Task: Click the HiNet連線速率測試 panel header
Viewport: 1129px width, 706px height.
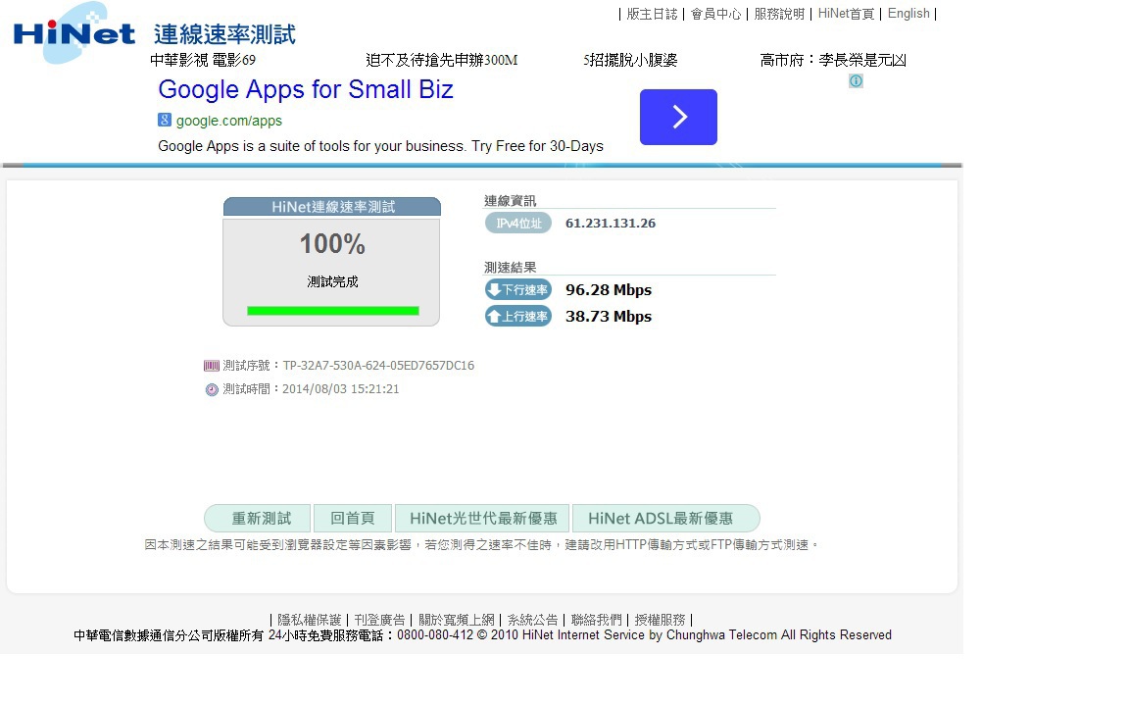Action: (x=332, y=207)
